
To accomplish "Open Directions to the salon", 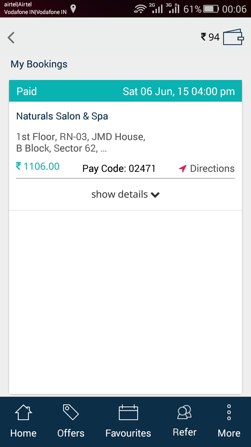I will (x=206, y=169).
